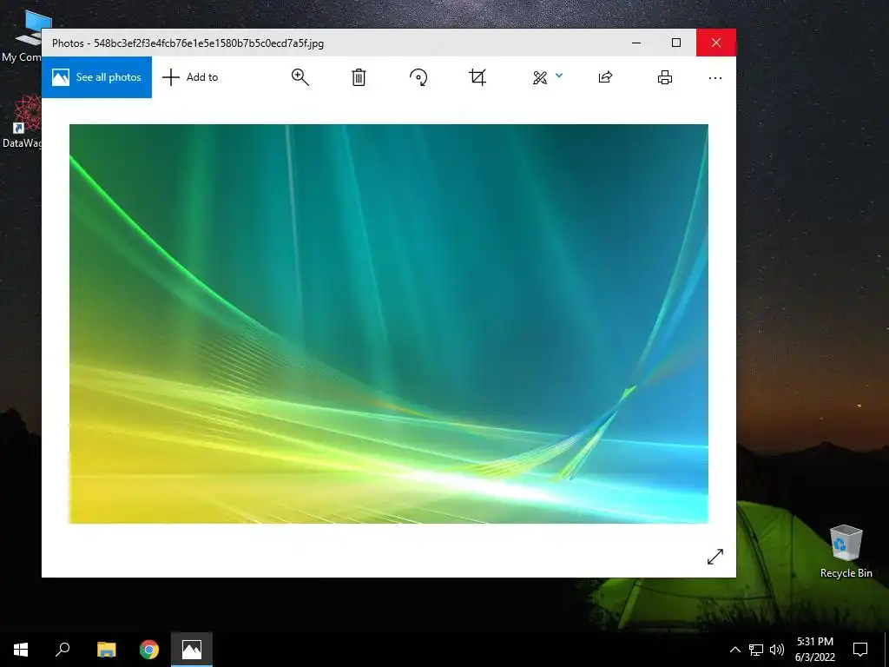Click the Zoom magnifier icon
Screen dimensions: 889x667
tap(300, 77)
